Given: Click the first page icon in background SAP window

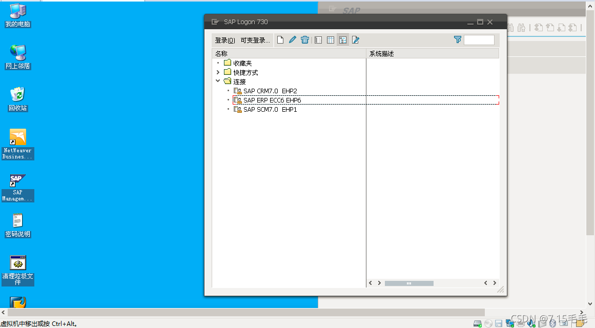Looking at the screenshot, I should 539,27.
